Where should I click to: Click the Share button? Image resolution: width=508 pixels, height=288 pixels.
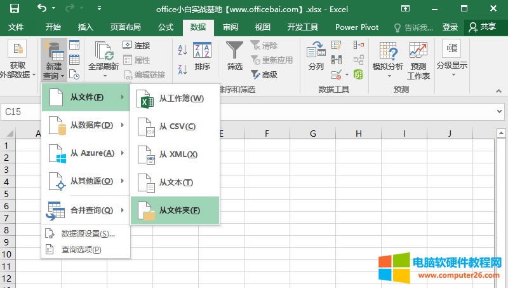[482, 27]
